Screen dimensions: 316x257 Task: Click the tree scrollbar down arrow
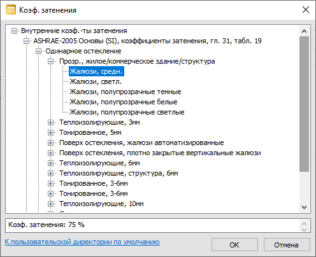(x=304, y=207)
